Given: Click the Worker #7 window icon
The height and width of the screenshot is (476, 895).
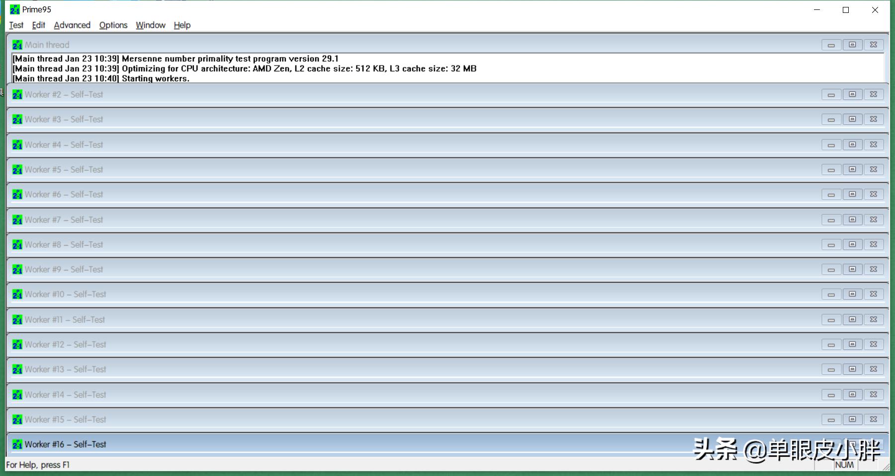Looking at the screenshot, I should (x=17, y=219).
